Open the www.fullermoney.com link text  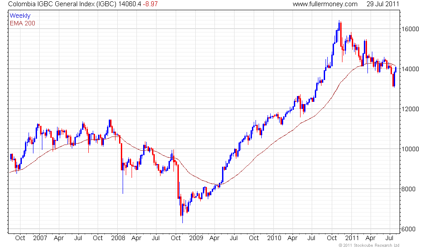(325, 4)
